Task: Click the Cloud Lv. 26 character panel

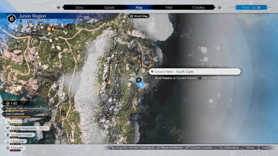Action: tap(251, 7)
